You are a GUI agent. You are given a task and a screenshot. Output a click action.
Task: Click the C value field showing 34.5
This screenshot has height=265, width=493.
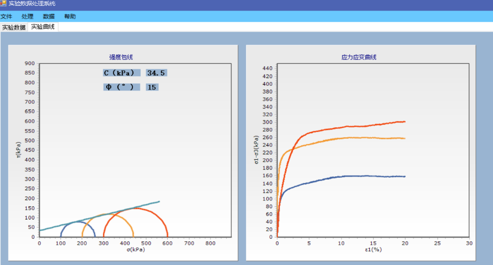(156, 73)
